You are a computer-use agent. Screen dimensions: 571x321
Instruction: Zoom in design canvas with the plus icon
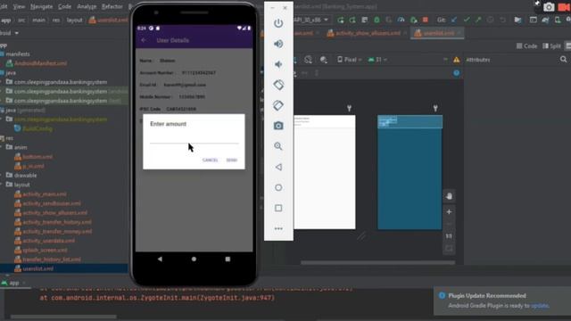449,212
